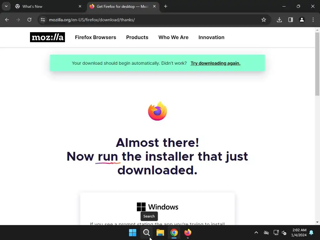Open Chrome downloads icon
This screenshot has width=320, height=240.
click(279, 20)
